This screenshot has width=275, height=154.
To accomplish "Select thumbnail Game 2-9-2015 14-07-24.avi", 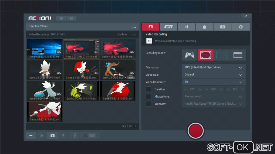I will click(x=118, y=91).
